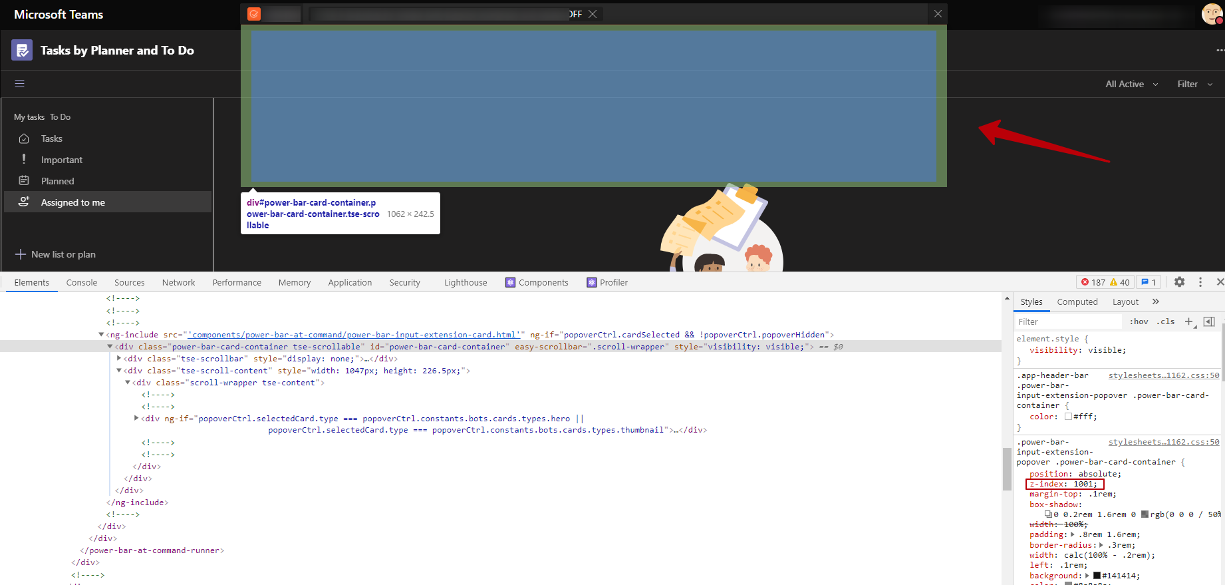
Task: Click the Tasks by Planner app icon
Action: click(22, 50)
